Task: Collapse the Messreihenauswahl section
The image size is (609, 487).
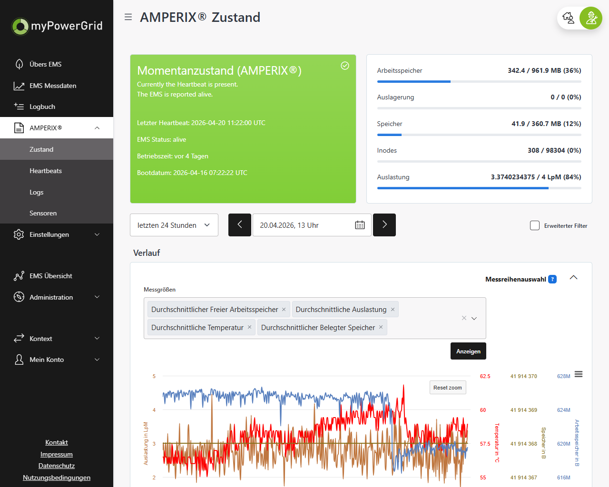Action: pyautogui.click(x=573, y=278)
